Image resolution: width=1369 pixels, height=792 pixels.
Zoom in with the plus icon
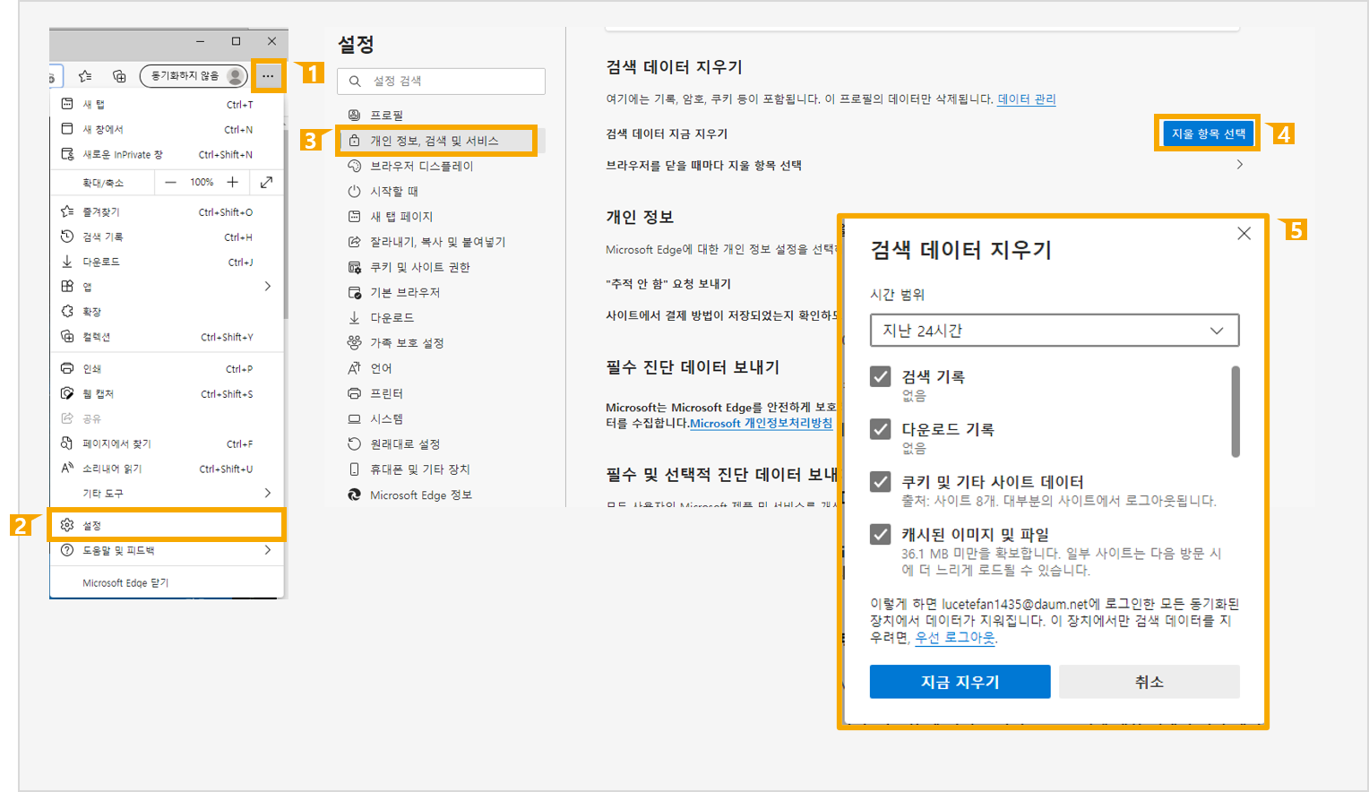pos(232,182)
